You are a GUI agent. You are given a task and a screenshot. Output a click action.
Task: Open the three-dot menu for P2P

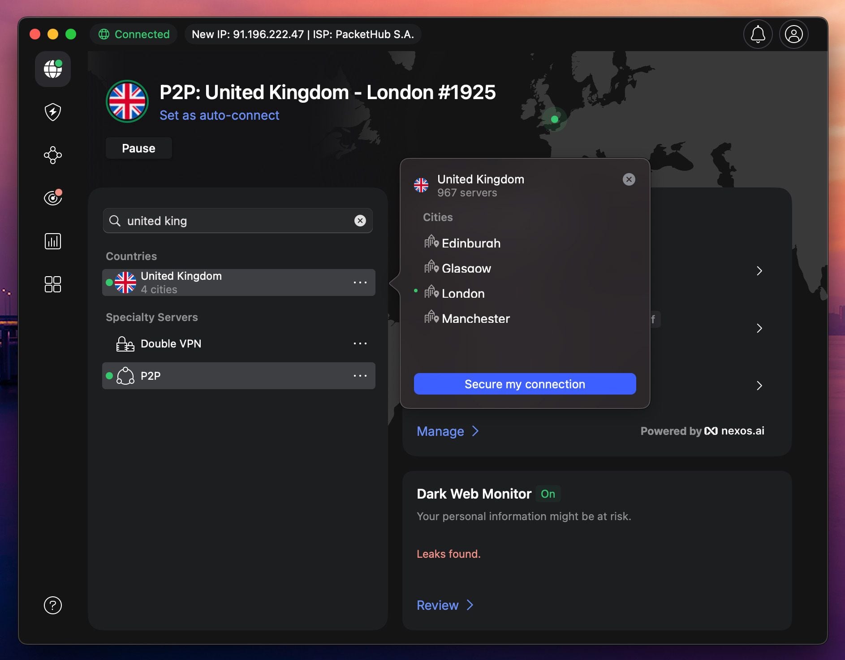[x=361, y=376]
